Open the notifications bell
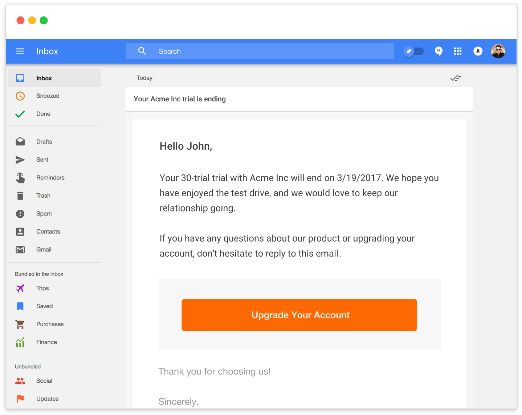This screenshot has height=415, width=522. pyautogui.click(x=478, y=51)
